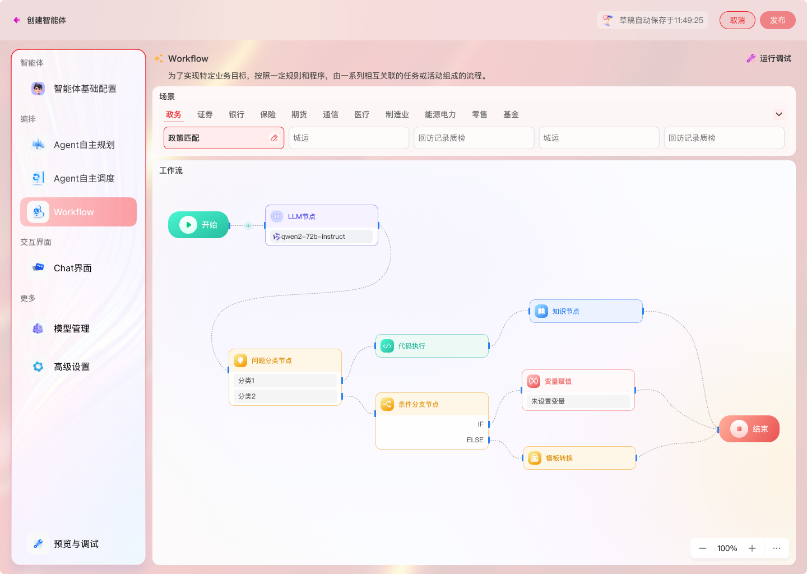The height and width of the screenshot is (574, 807).
Task: Click the back arrow beside 创建智能体
Action: [x=17, y=20]
